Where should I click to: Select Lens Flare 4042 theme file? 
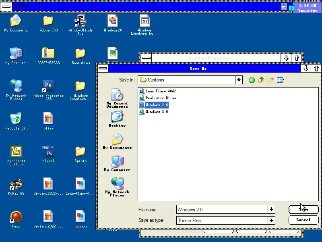coord(157,91)
